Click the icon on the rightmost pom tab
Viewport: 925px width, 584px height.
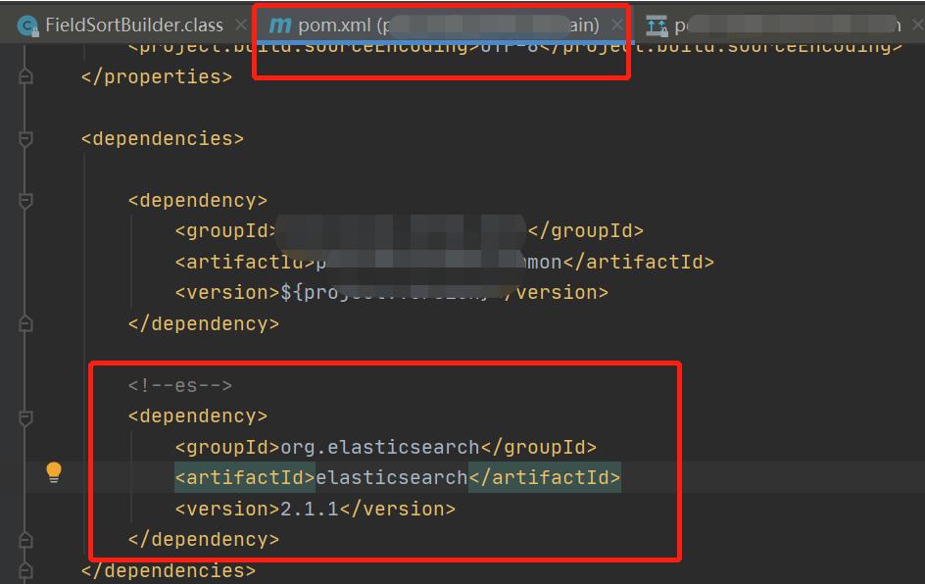tap(655, 24)
